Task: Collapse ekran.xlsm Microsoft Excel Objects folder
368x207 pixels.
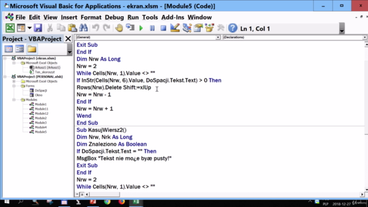Action: pyautogui.click(x=14, y=63)
